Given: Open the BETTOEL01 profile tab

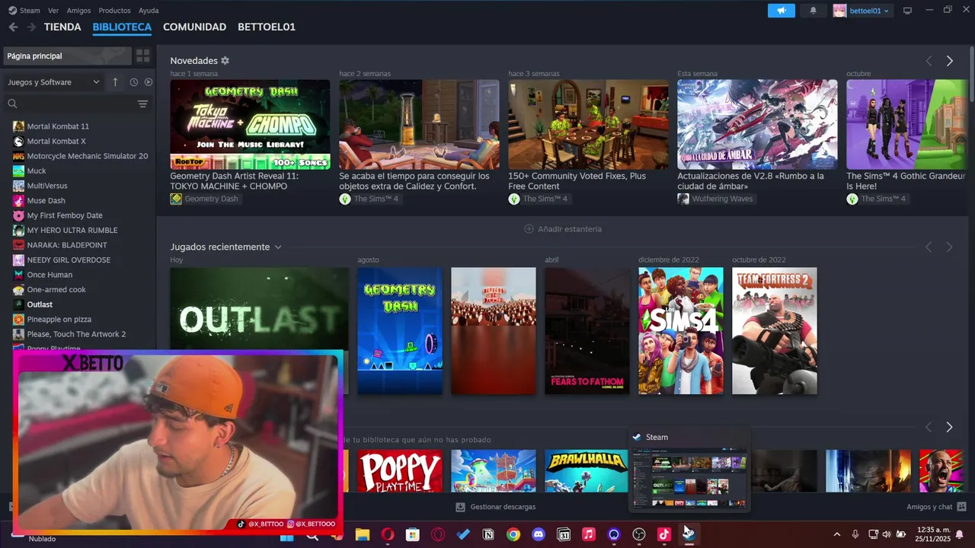Looking at the screenshot, I should point(267,27).
